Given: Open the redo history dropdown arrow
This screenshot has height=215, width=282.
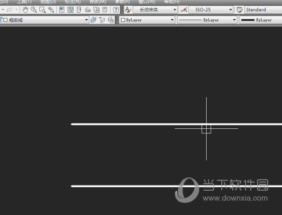Looking at the screenshot, I should point(16,9).
